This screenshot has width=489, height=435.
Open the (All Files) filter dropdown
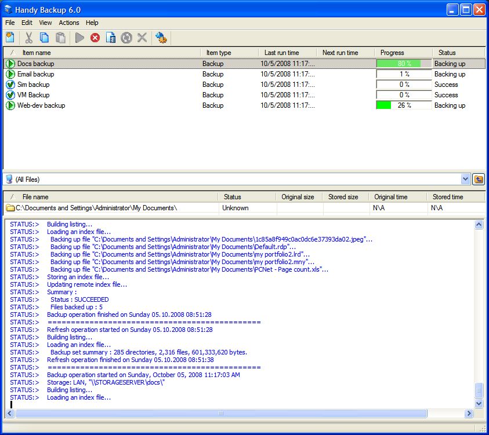[x=465, y=180]
